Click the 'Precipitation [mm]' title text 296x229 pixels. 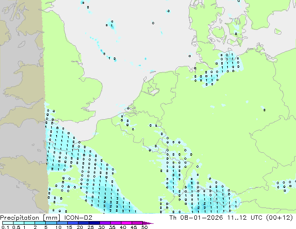(30, 218)
